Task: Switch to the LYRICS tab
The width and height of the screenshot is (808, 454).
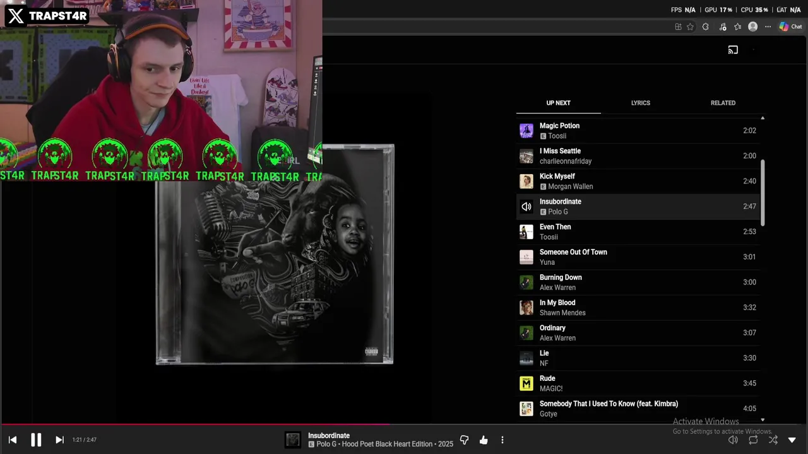Action: pyautogui.click(x=640, y=103)
